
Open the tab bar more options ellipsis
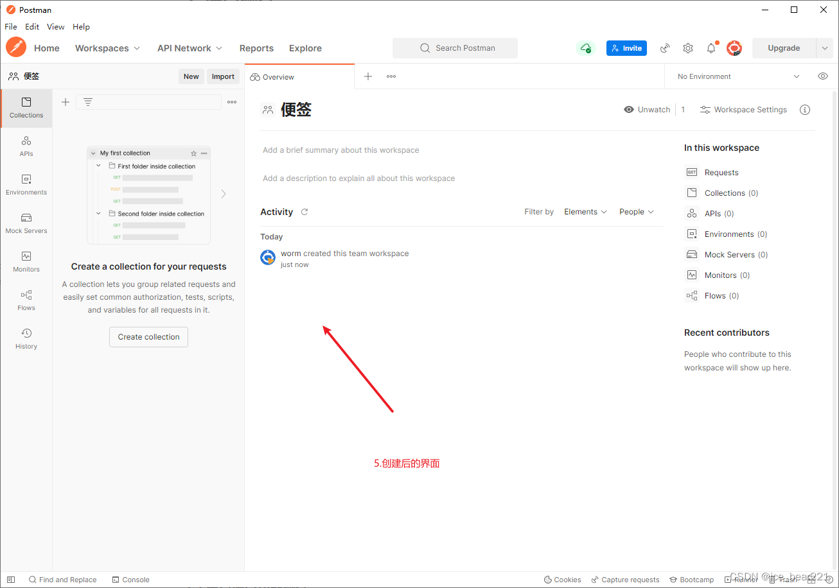coord(391,76)
